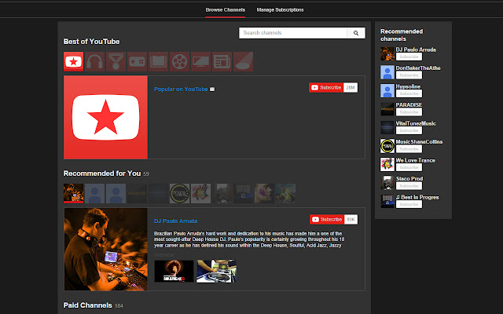Image resolution: width=503 pixels, height=314 pixels.
Task: Open Staco Prod channel in sidebar
Action: (409, 178)
